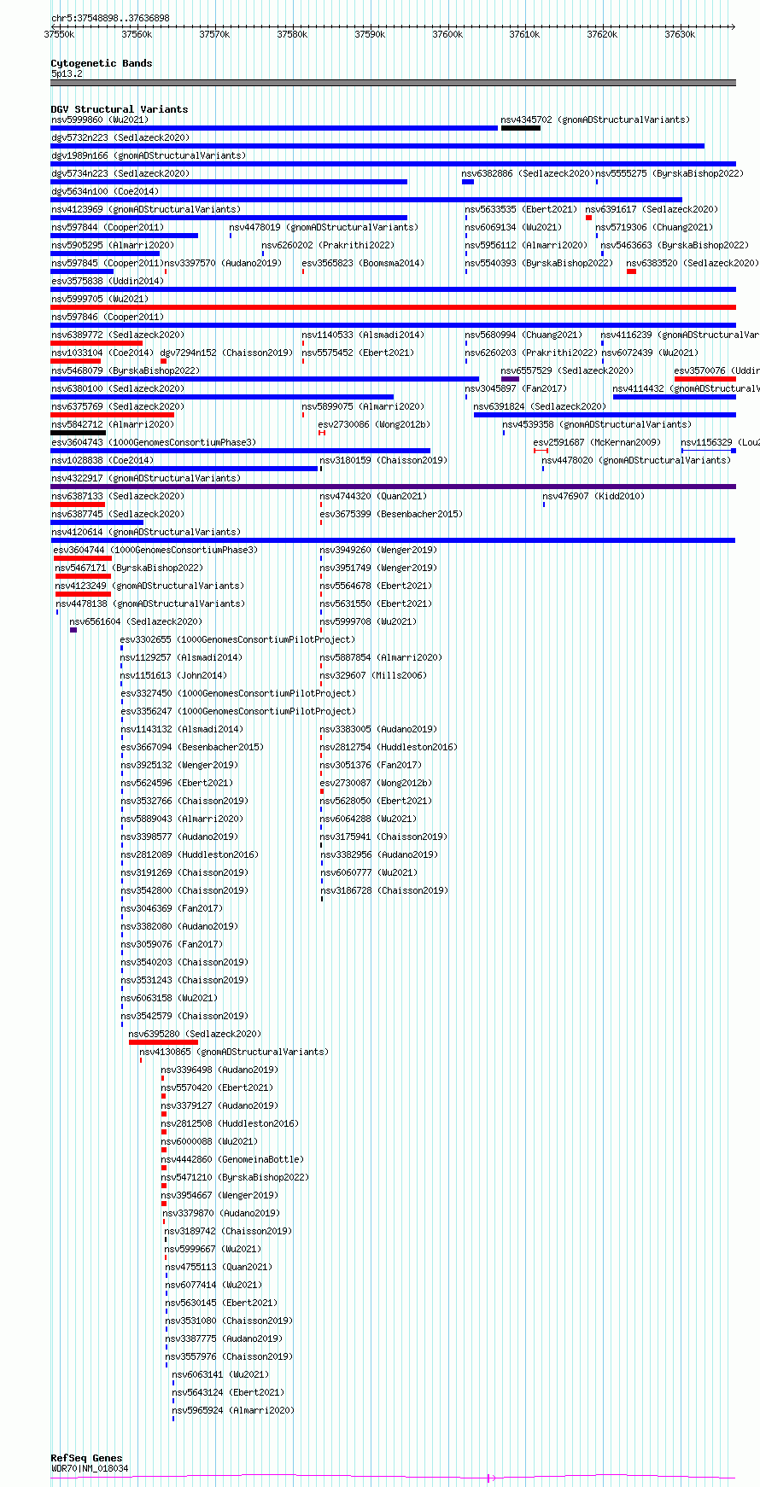Click nsv6389772 (Sedlazeck2020) label
Image resolution: width=760 pixels, height=1487 pixels.
117,335
